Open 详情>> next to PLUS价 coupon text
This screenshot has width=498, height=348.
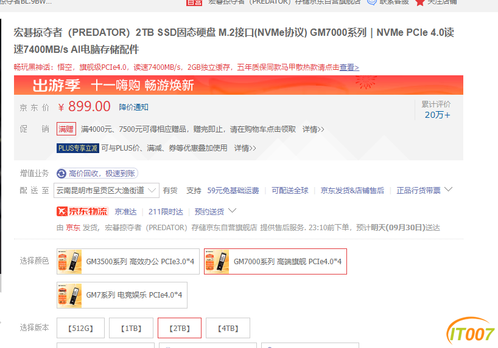pyautogui.click(x=245, y=148)
